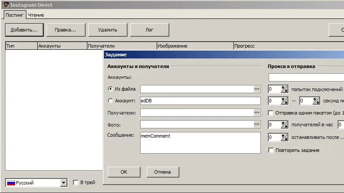Select the Постинг tab
The height and width of the screenshot is (193, 344).
click(14, 15)
